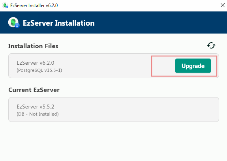Click the EzServer v5.5.2 label
The height and width of the screenshot is (161, 227).
click(36, 107)
